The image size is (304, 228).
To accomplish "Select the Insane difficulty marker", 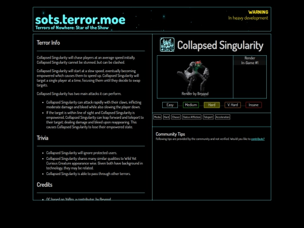I will point(253,105).
